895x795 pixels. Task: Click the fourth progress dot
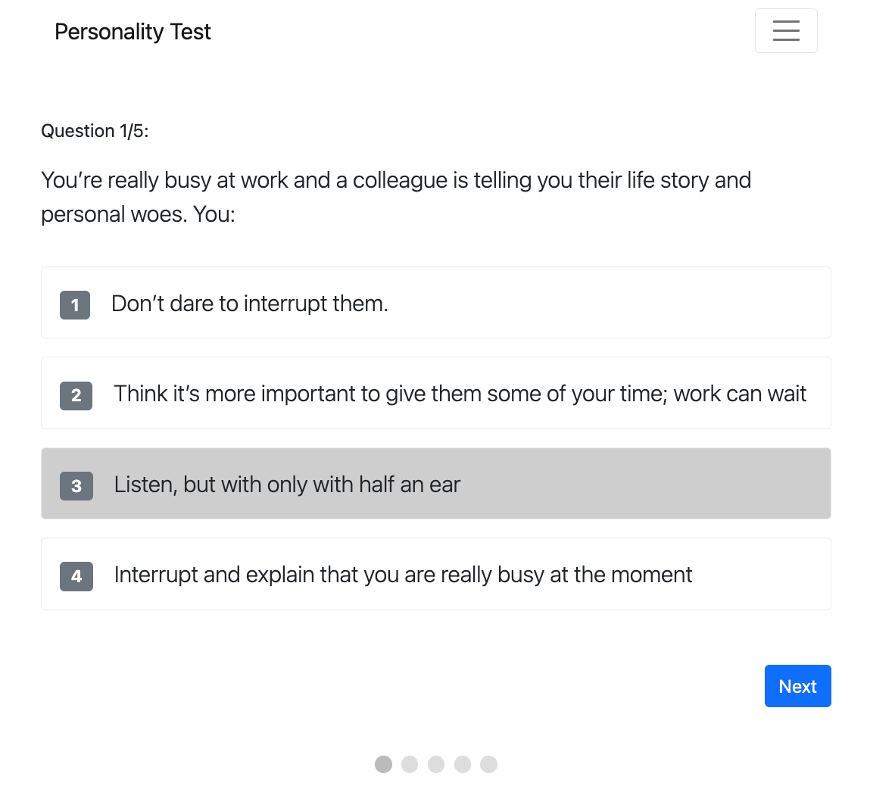coord(463,765)
